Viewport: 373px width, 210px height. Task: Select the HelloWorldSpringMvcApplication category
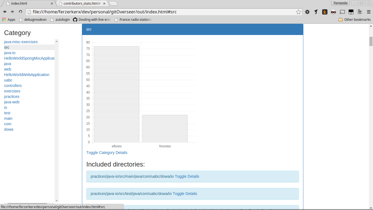29,58
